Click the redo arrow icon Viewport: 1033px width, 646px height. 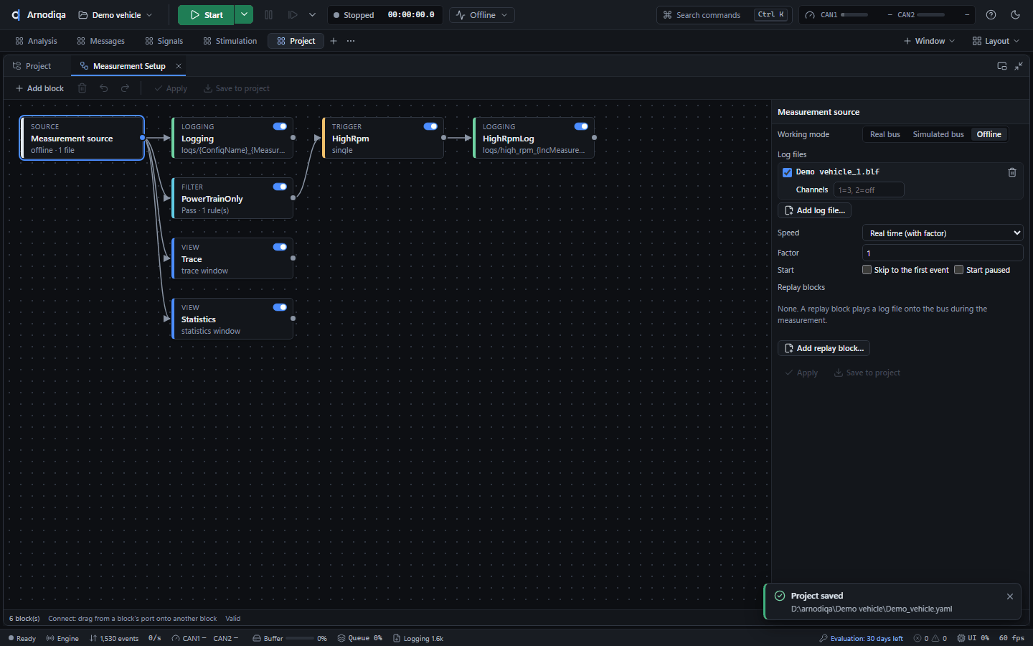(126, 88)
